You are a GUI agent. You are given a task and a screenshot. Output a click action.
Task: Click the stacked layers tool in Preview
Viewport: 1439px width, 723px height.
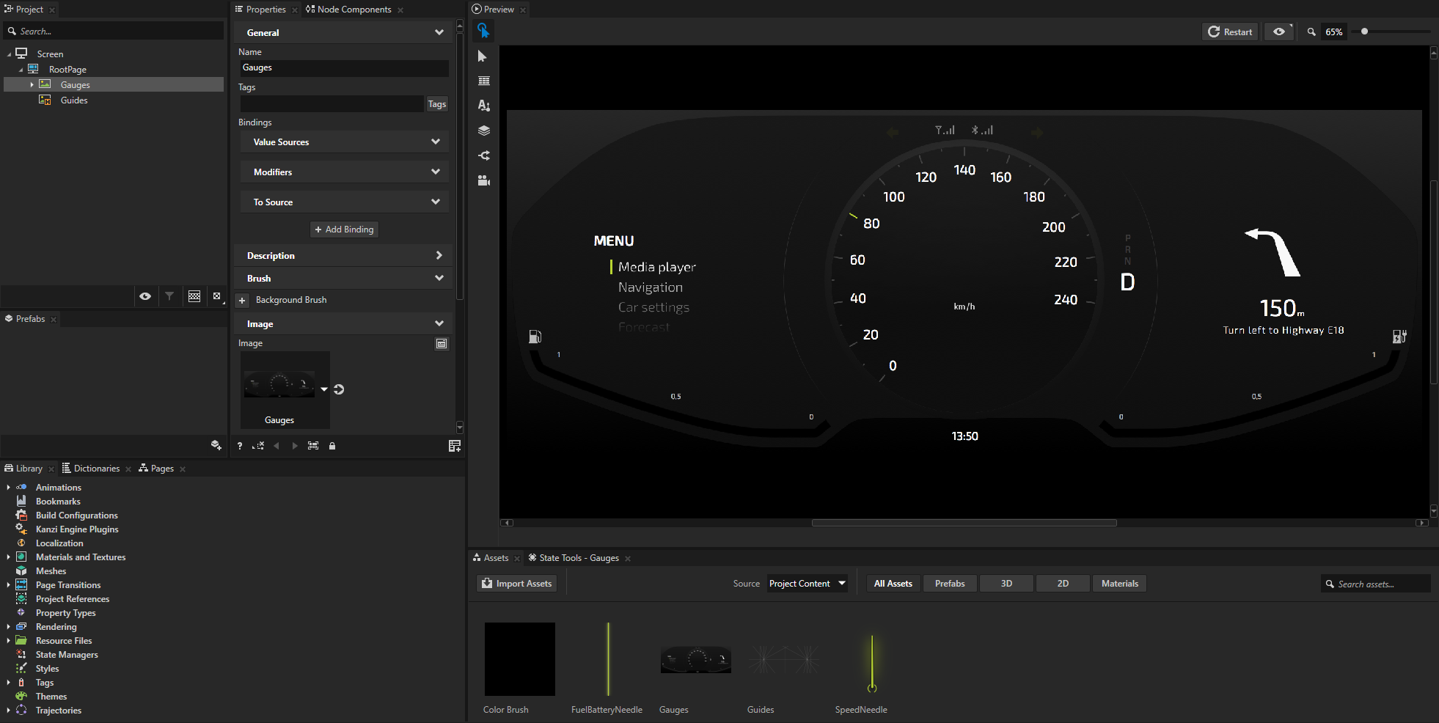coord(483,131)
